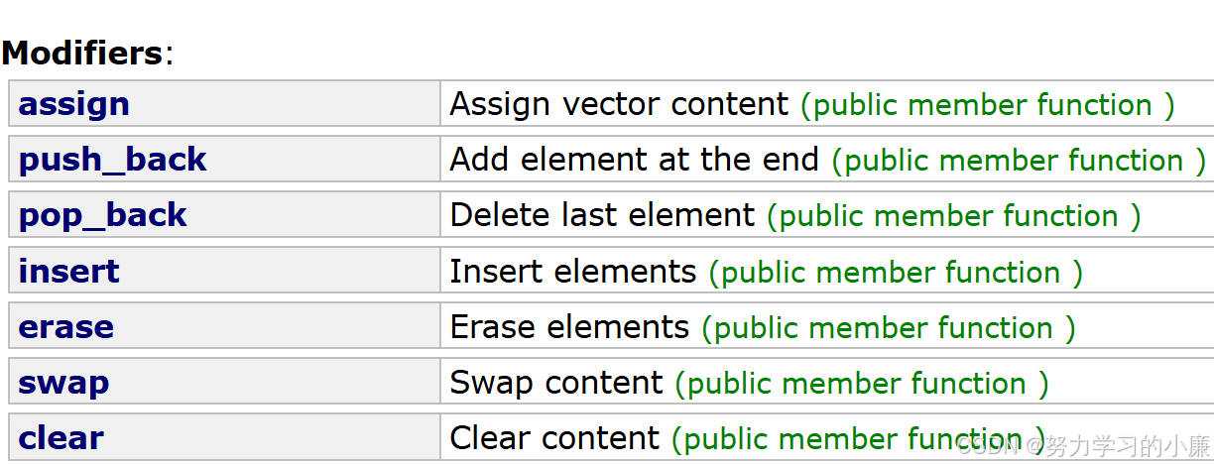Click the green label beside 'Delete last element'

pos(954,216)
